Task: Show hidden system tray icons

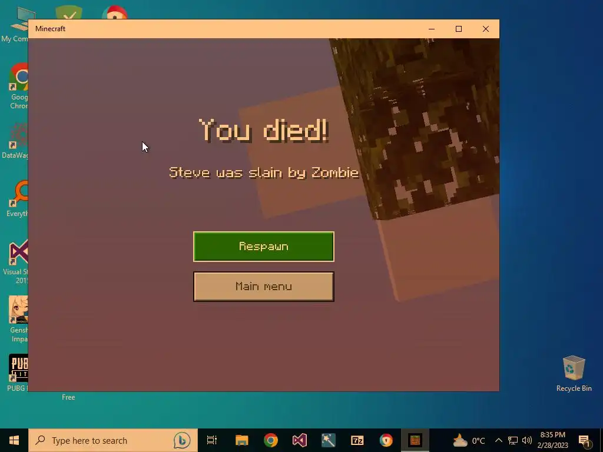Action: (x=498, y=440)
